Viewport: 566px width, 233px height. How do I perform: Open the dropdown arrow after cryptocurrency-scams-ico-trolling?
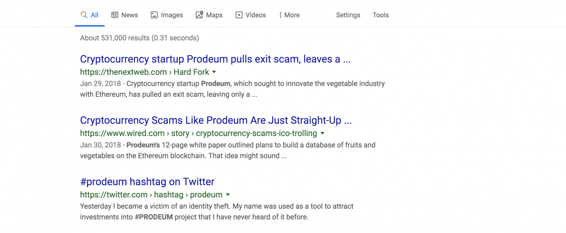click(322, 133)
